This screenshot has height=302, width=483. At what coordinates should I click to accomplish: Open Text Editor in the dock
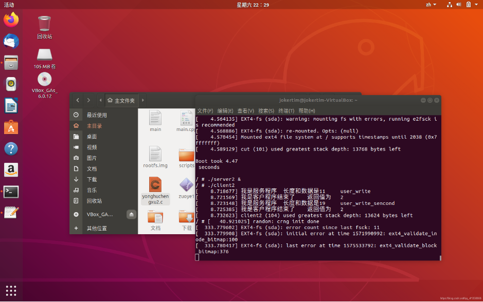[x=11, y=213]
